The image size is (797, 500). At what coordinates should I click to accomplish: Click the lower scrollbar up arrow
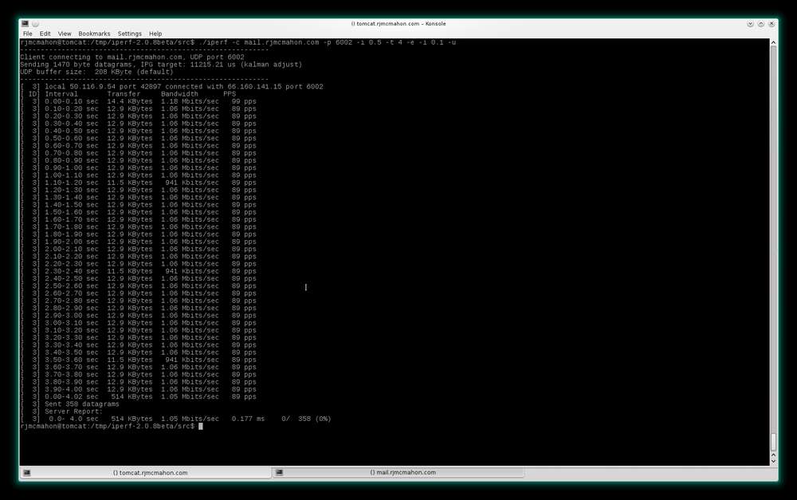774,455
